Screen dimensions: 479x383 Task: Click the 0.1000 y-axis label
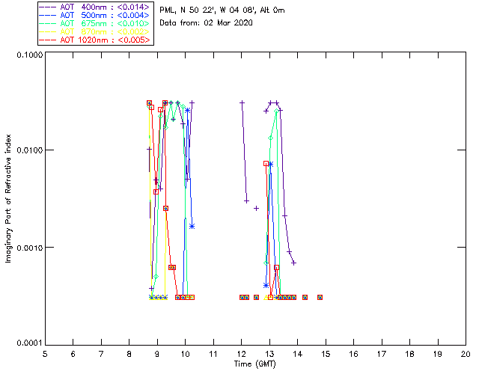coord(30,55)
